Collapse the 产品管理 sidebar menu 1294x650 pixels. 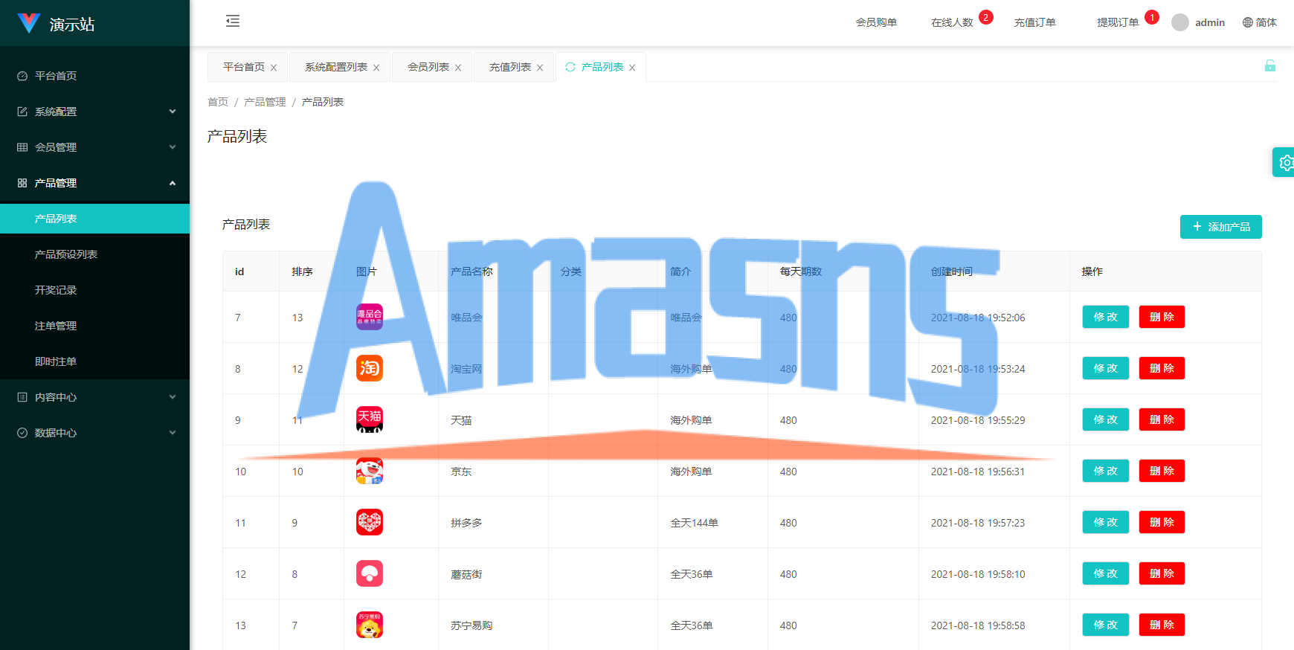click(95, 183)
